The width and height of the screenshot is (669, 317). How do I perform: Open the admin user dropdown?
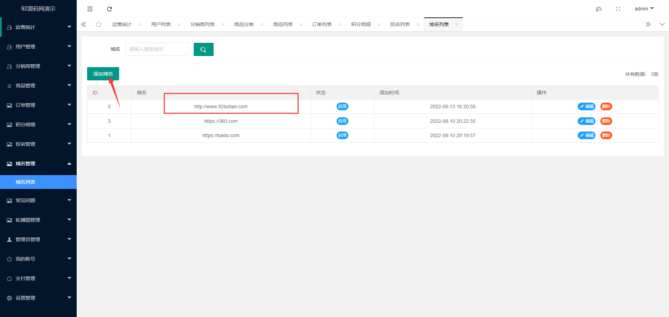click(x=644, y=9)
